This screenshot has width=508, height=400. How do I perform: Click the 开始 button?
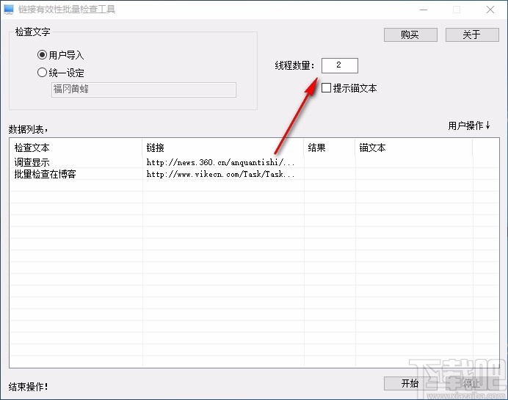click(410, 383)
